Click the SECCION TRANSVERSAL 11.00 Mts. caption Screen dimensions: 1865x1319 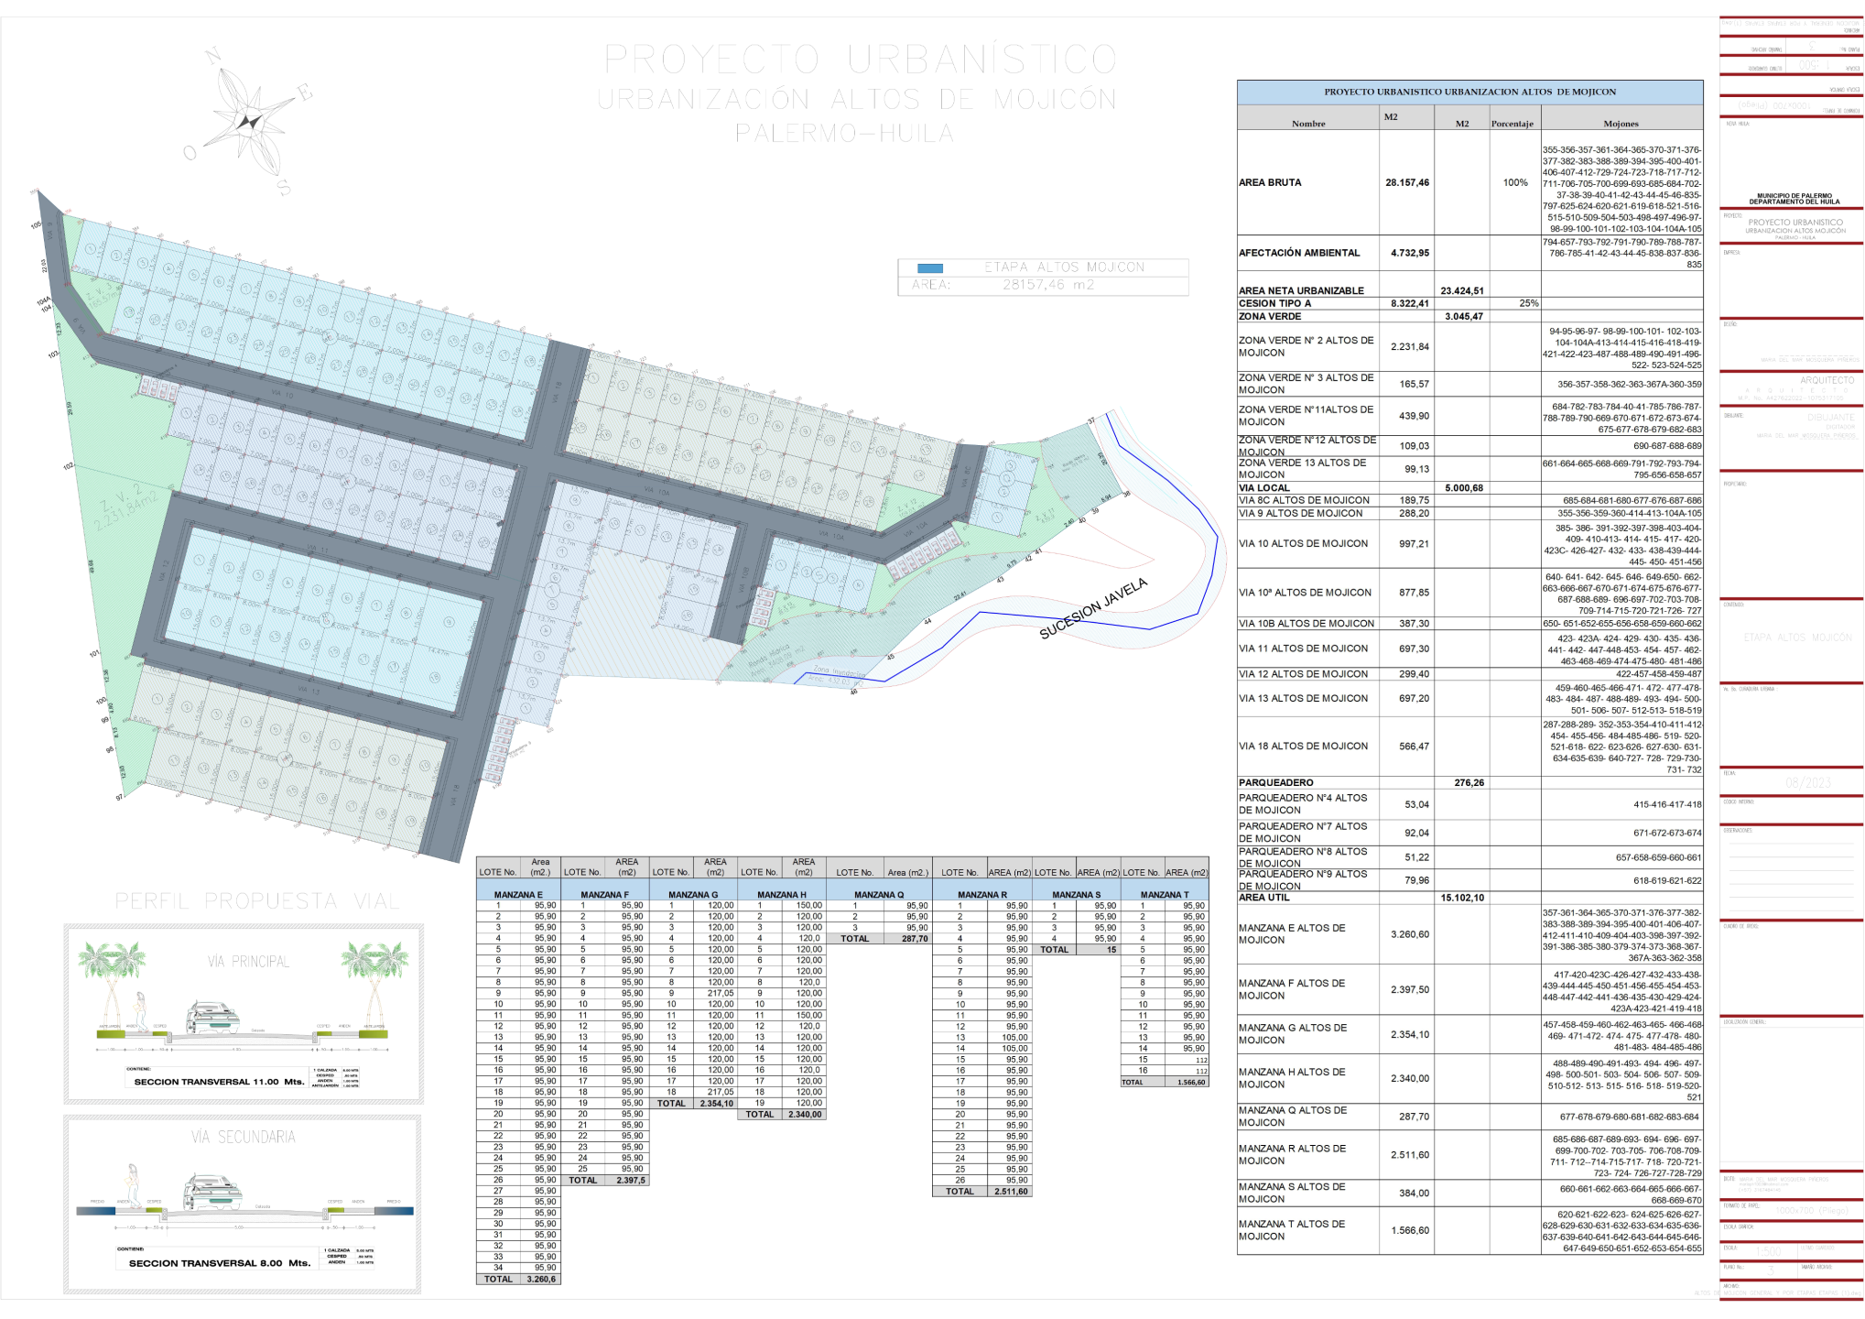pyautogui.click(x=219, y=1082)
